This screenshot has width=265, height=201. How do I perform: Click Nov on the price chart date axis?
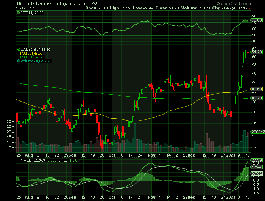tap(151, 155)
